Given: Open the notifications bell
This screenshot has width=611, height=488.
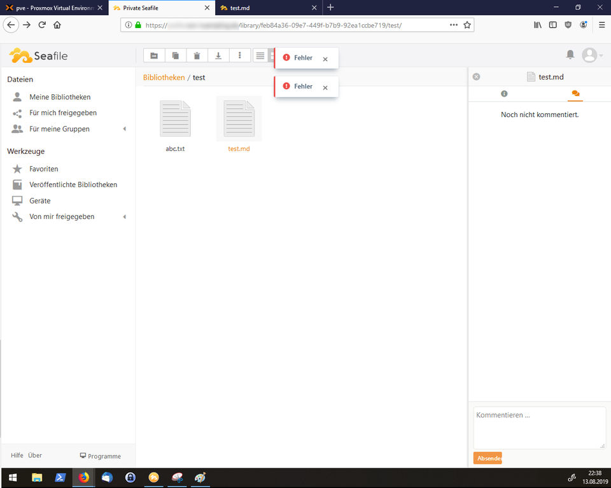Looking at the screenshot, I should [x=570, y=55].
